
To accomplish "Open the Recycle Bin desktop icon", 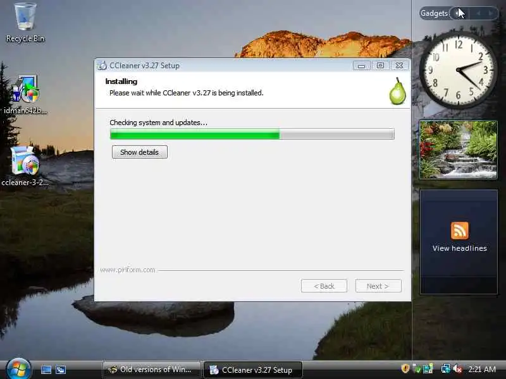I will [x=25, y=23].
